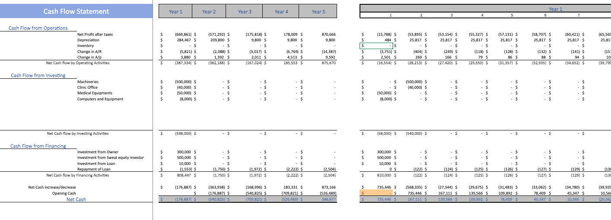Select month 7 Net Cash value 10,566
Viewport: 611px width, 220px height.
click(x=574, y=199)
